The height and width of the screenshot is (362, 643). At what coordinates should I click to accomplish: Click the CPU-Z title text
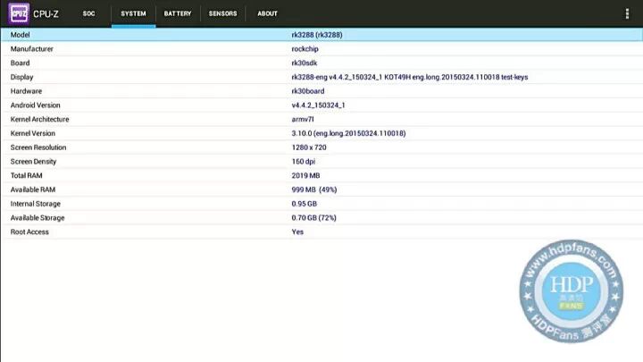pos(46,14)
